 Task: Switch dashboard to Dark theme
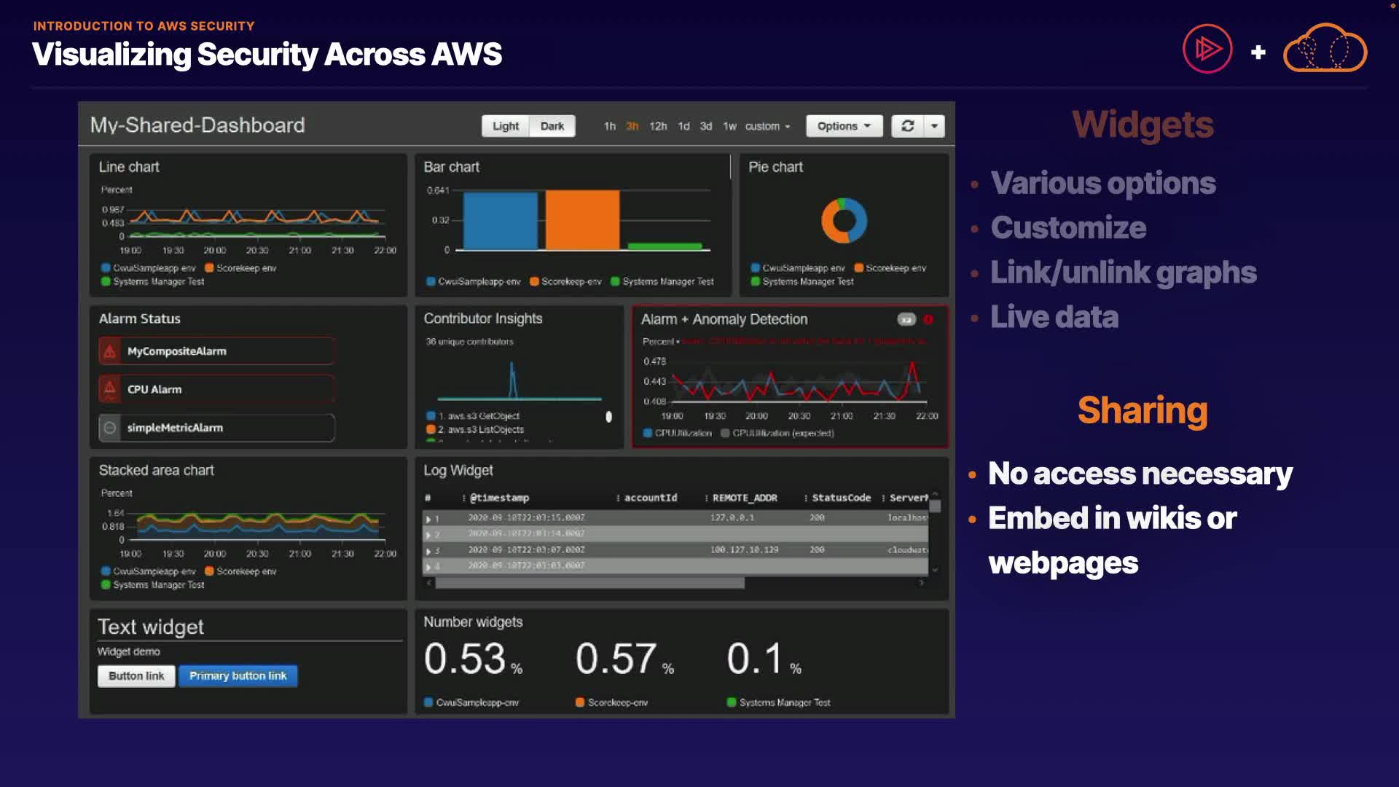(552, 126)
